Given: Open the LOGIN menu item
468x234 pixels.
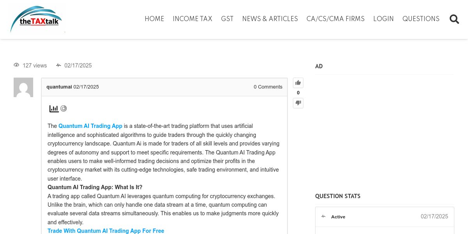Looking at the screenshot, I should pos(383,19).
